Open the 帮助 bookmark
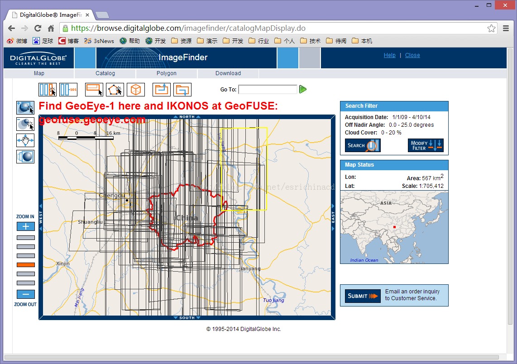This screenshot has height=364, width=517. click(x=129, y=41)
